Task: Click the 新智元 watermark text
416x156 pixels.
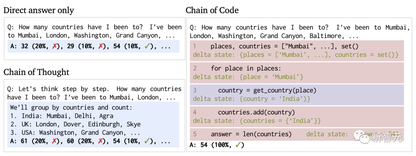Action: [x=387, y=137]
